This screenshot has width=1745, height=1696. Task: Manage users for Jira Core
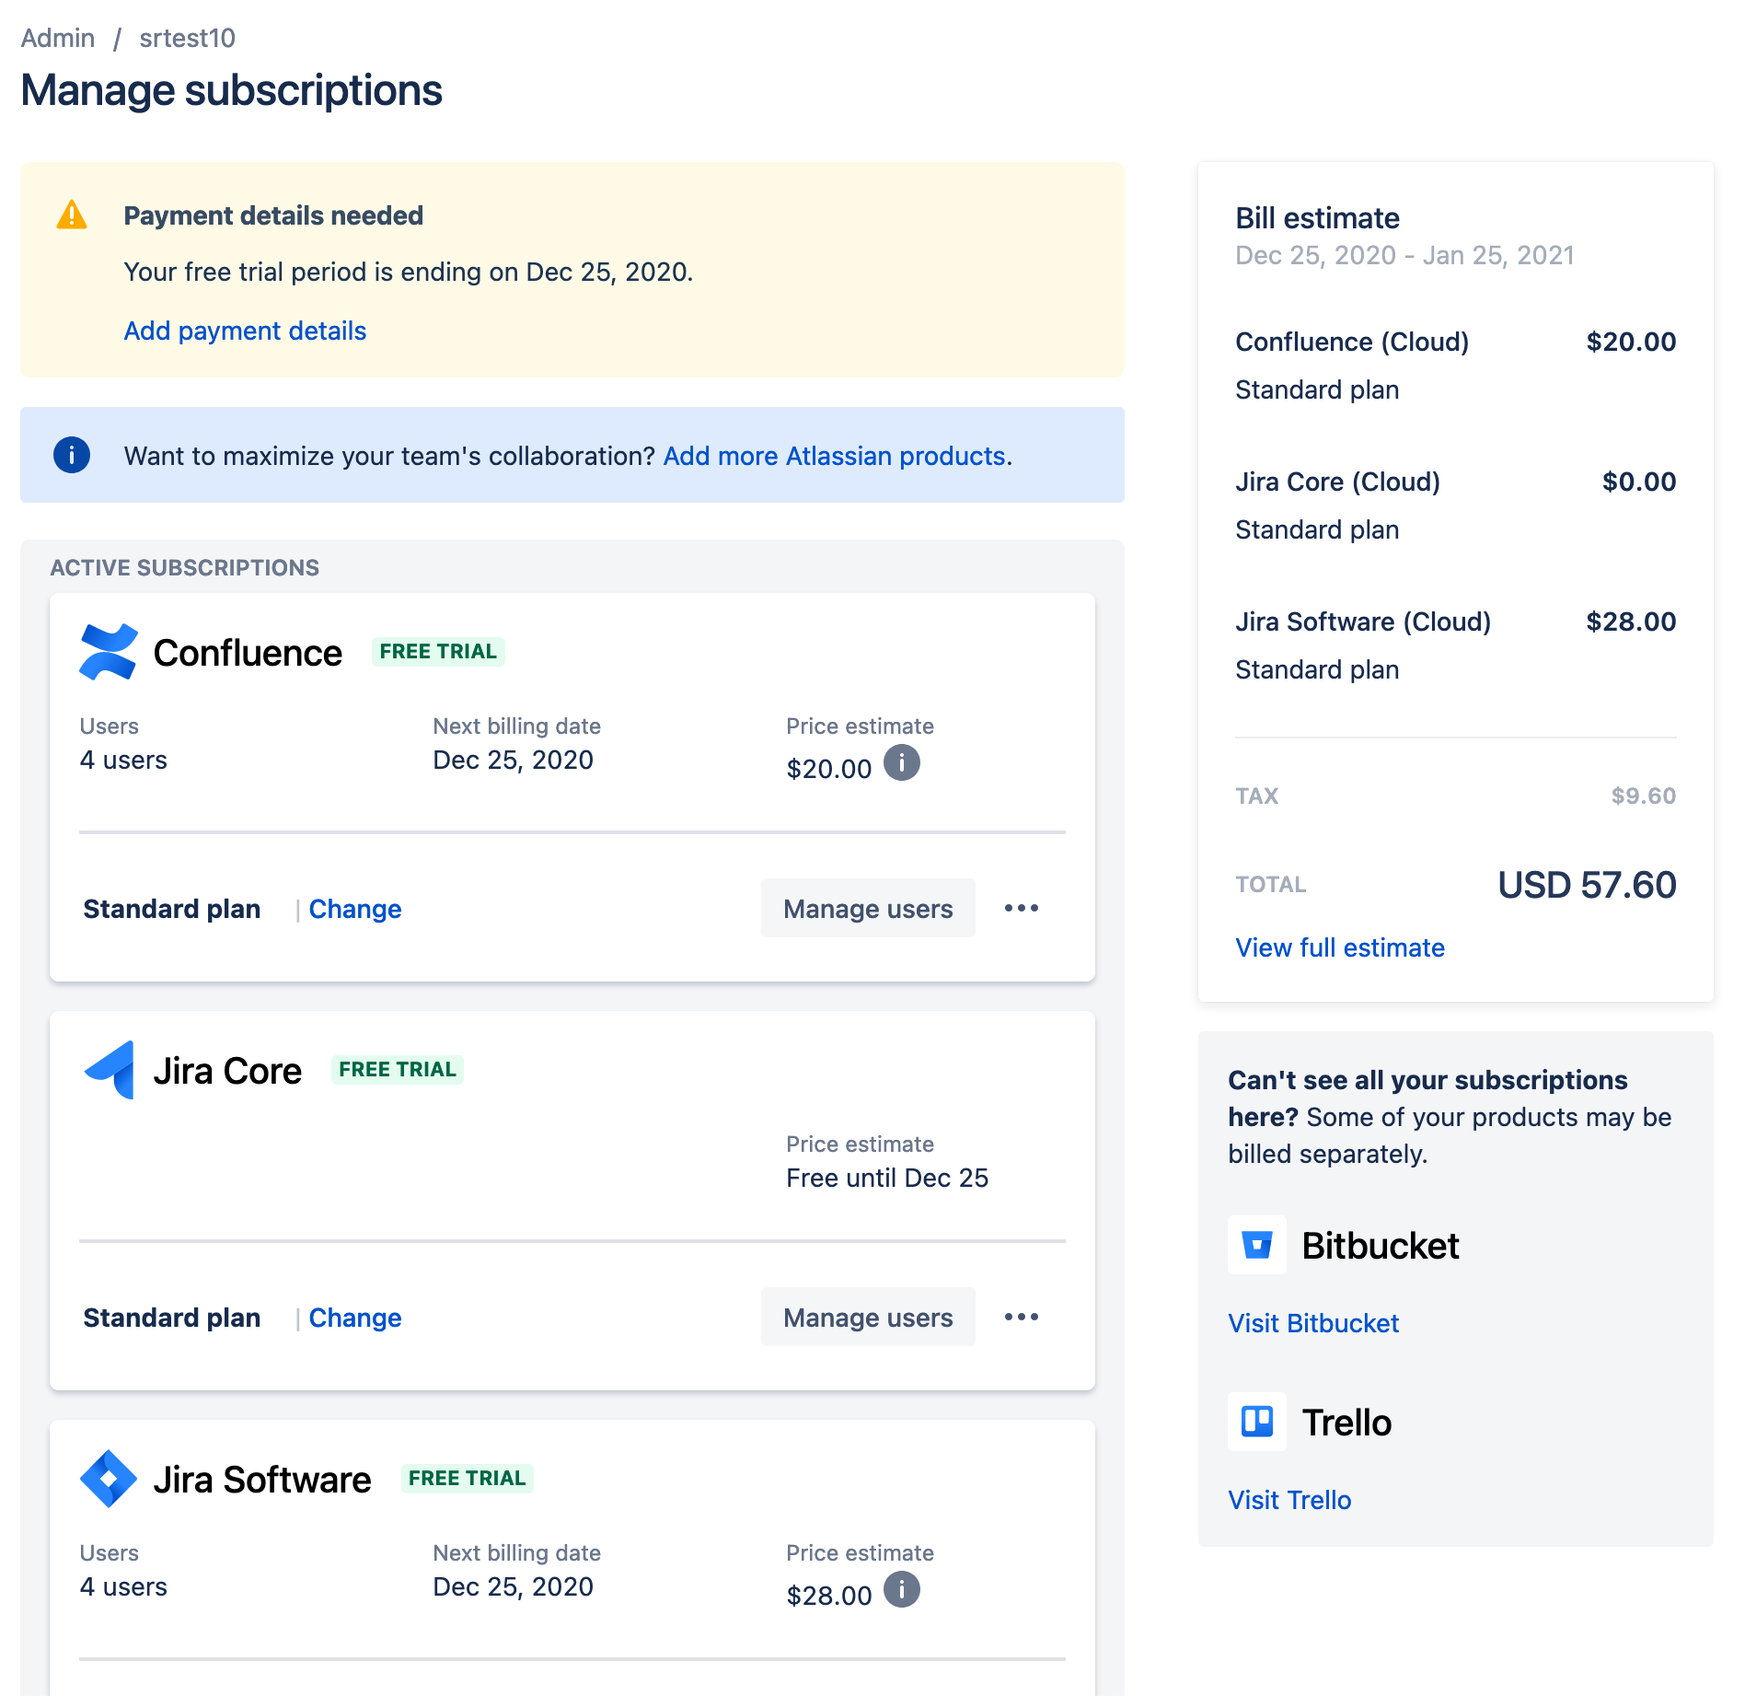coord(868,1317)
